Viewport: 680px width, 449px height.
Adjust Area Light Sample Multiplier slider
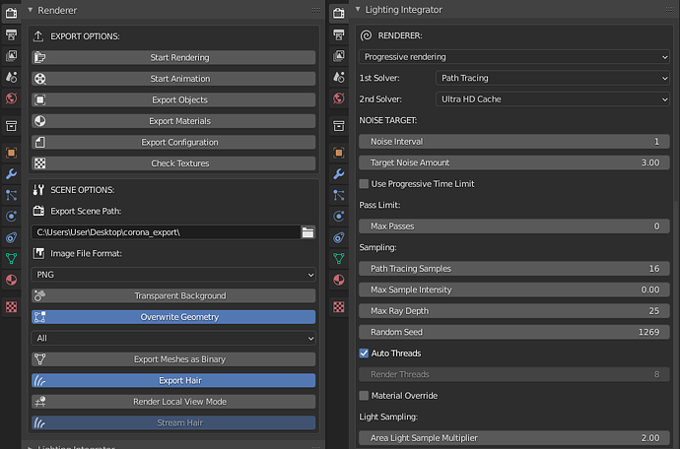coord(514,438)
